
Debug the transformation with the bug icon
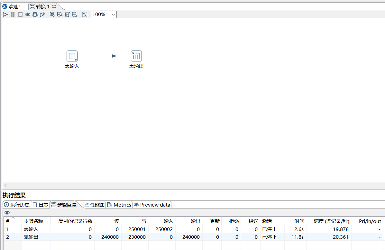pyautogui.click(x=35, y=14)
